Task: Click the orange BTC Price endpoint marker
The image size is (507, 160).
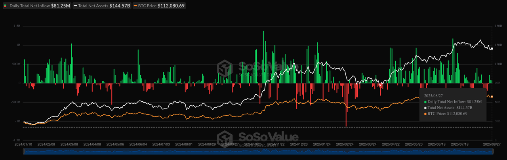Action: tap(492, 97)
